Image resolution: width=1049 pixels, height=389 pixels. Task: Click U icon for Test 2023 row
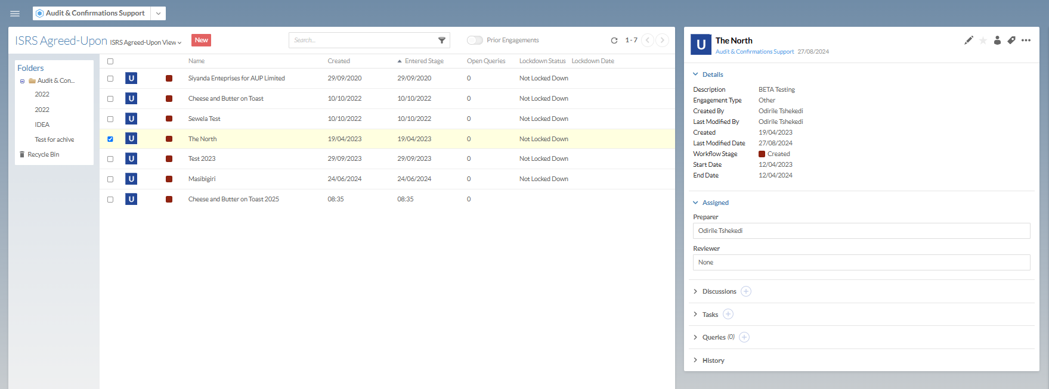(131, 158)
